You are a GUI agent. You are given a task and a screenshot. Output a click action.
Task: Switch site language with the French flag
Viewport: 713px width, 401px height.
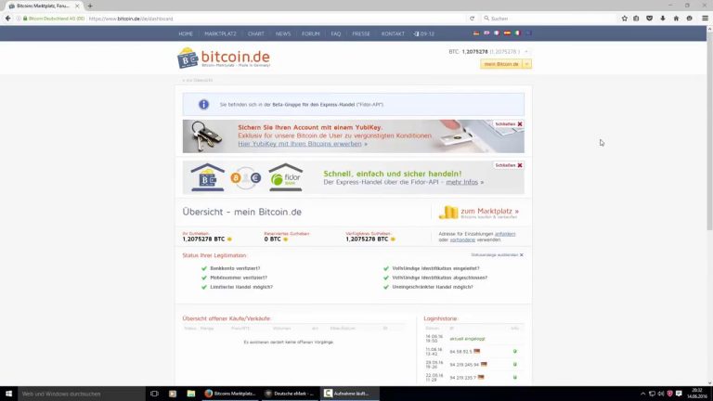pos(497,33)
